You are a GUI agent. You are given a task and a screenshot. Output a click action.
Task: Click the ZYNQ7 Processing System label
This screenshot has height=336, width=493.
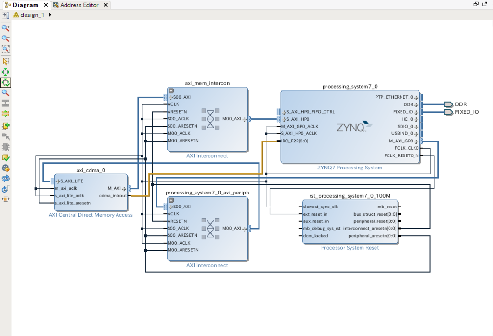coord(350,168)
